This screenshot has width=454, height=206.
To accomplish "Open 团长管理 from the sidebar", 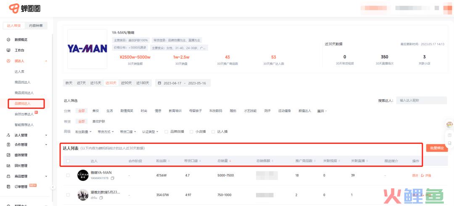I will click(x=21, y=166).
